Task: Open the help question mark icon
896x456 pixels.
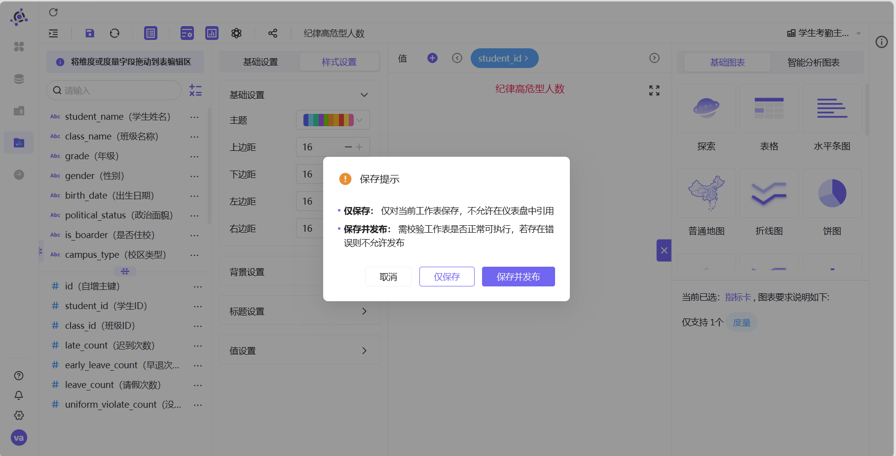Action: pyautogui.click(x=19, y=376)
